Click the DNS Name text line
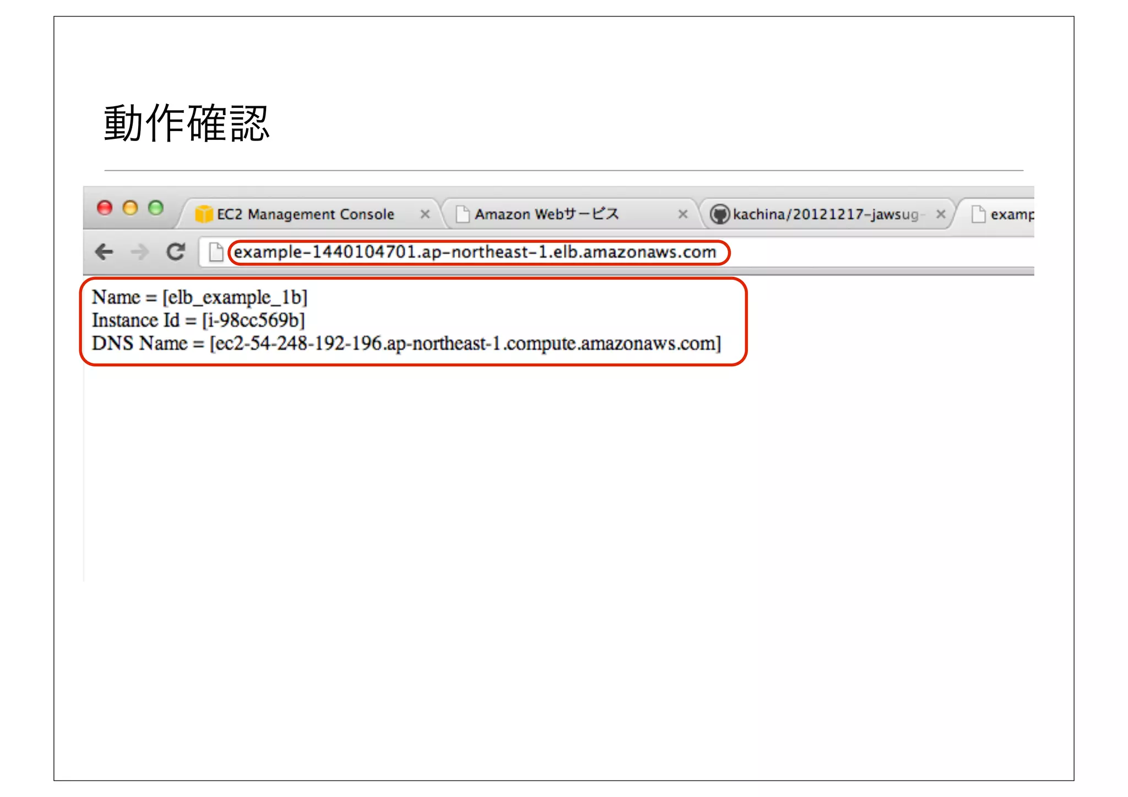 click(x=406, y=343)
